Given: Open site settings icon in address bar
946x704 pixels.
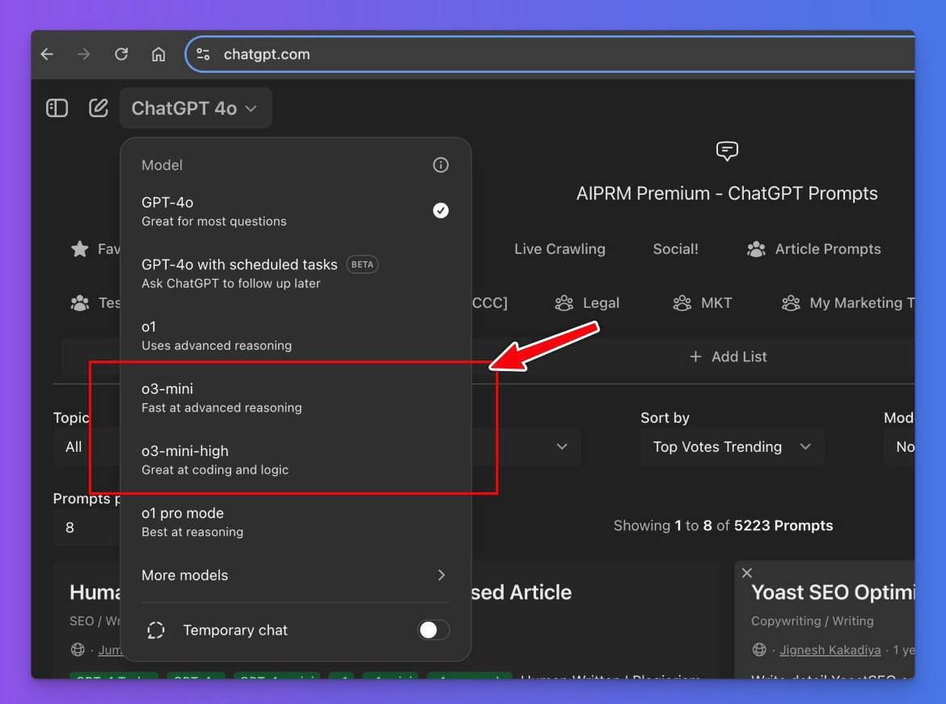Looking at the screenshot, I should point(203,54).
